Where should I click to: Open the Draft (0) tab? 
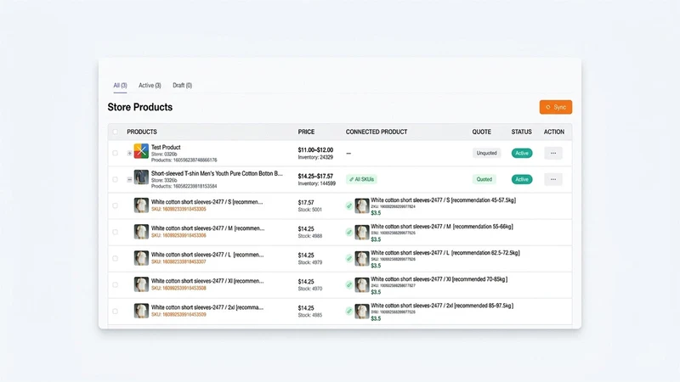(x=182, y=86)
